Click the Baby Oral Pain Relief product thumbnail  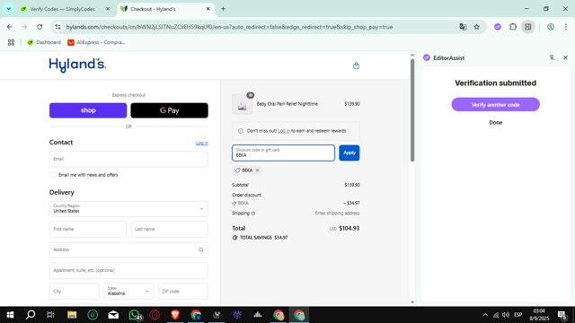point(242,104)
